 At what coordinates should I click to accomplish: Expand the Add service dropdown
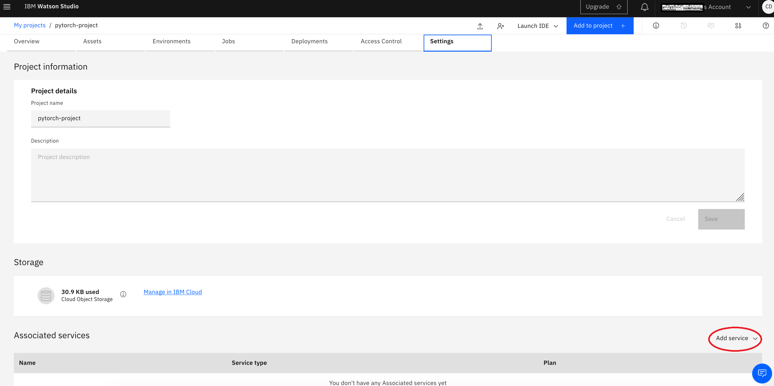point(736,338)
